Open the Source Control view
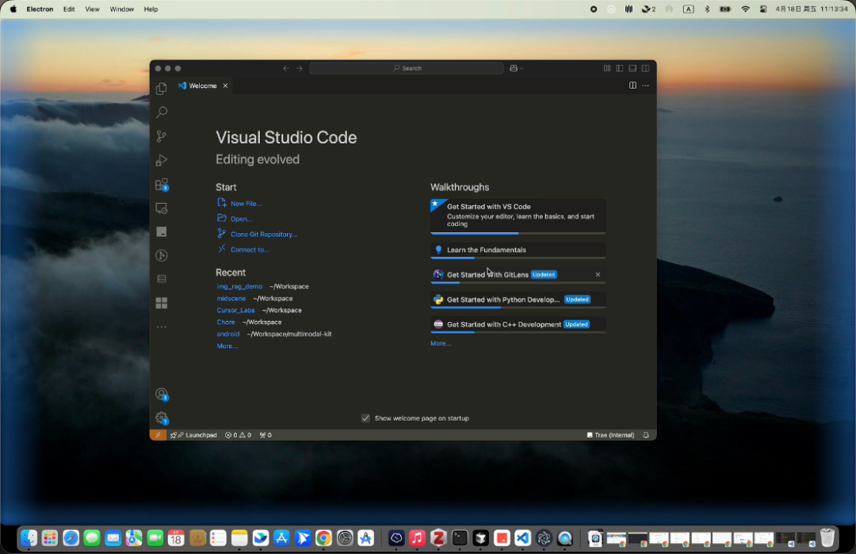This screenshot has height=554, width=856. tap(162, 136)
